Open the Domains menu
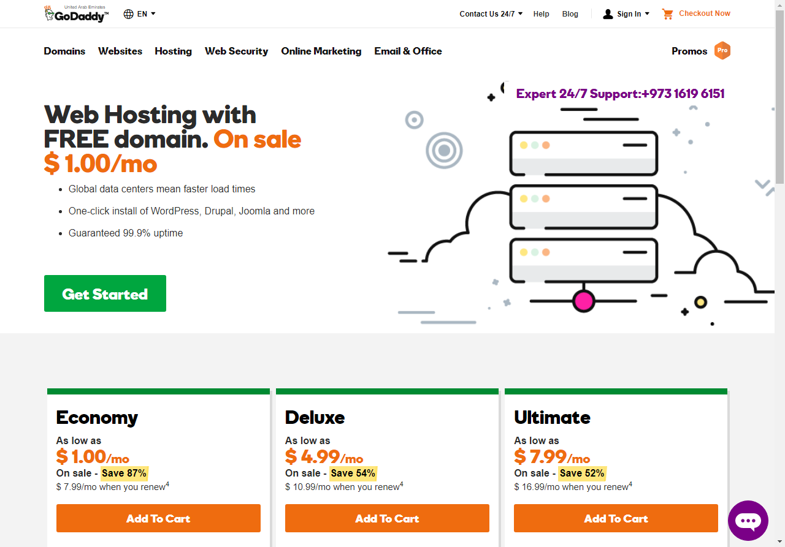 coord(64,51)
